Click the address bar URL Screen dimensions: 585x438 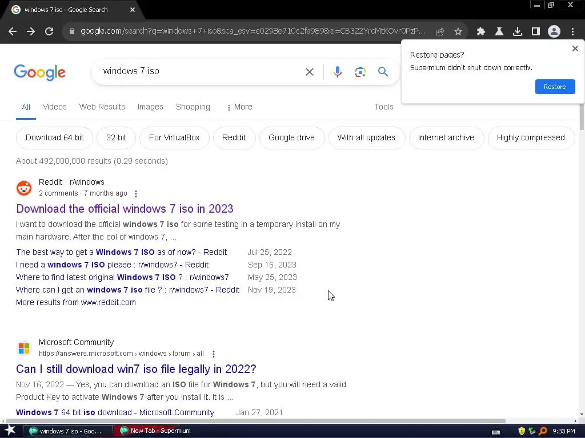(x=253, y=31)
